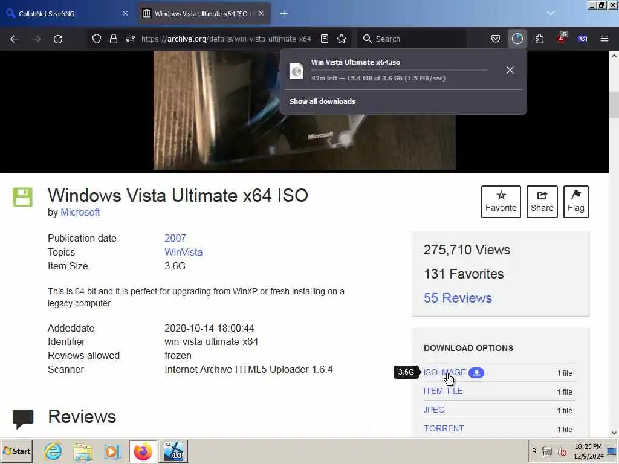Open Show all downloads
Screen dimensions: 619x464
pyautogui.click(x=323, y=101)
